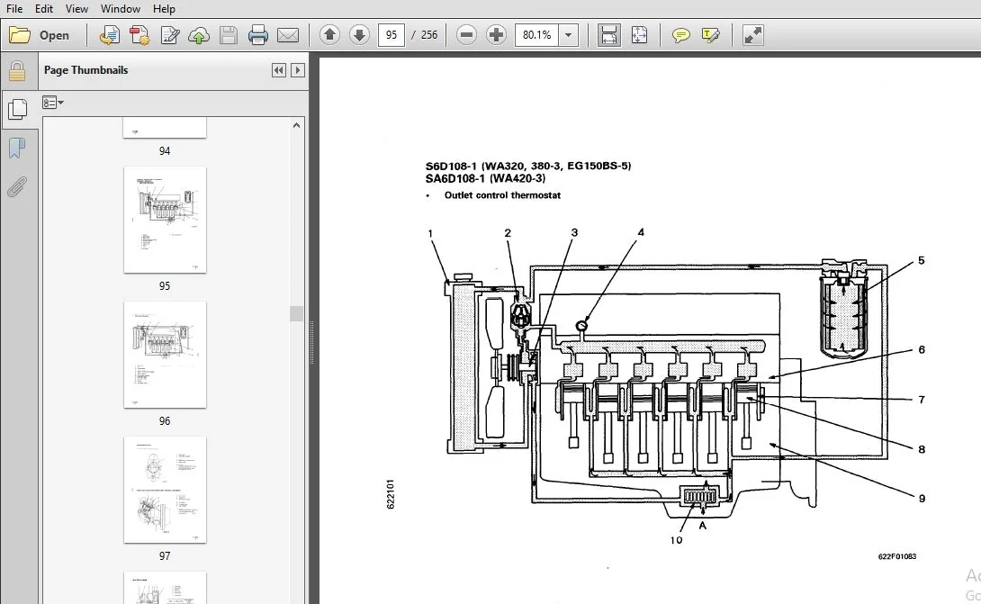This screenshot has width=981, height=604.
Task: Click the 'SA6D108-1 (WA420-3)' heading line
Action: coord(485,178)
